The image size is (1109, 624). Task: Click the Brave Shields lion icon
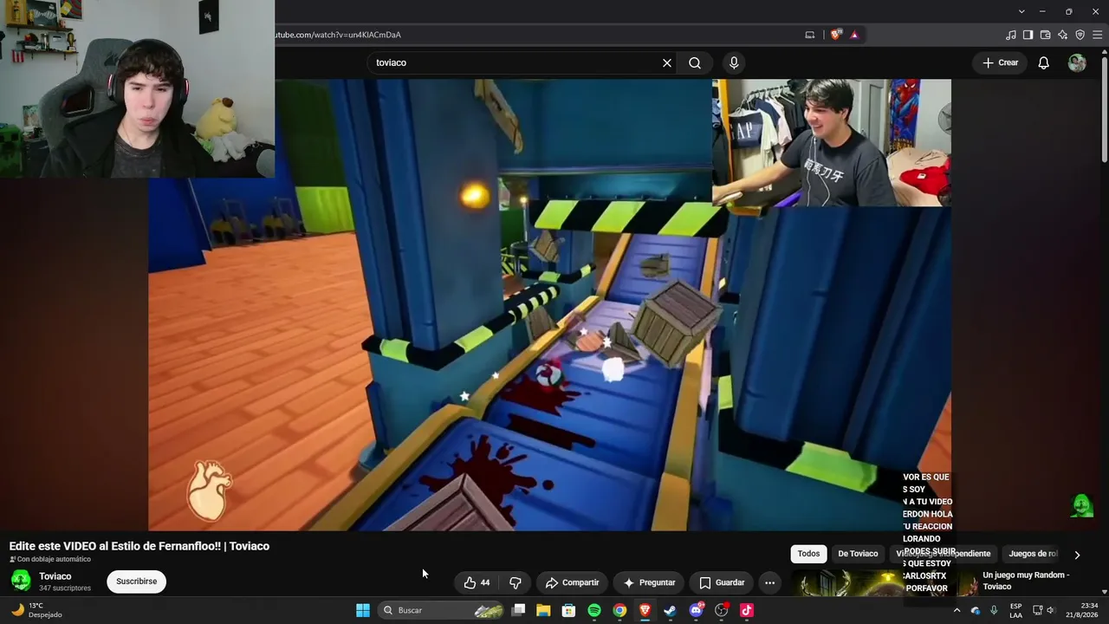[x=835, y=35]
